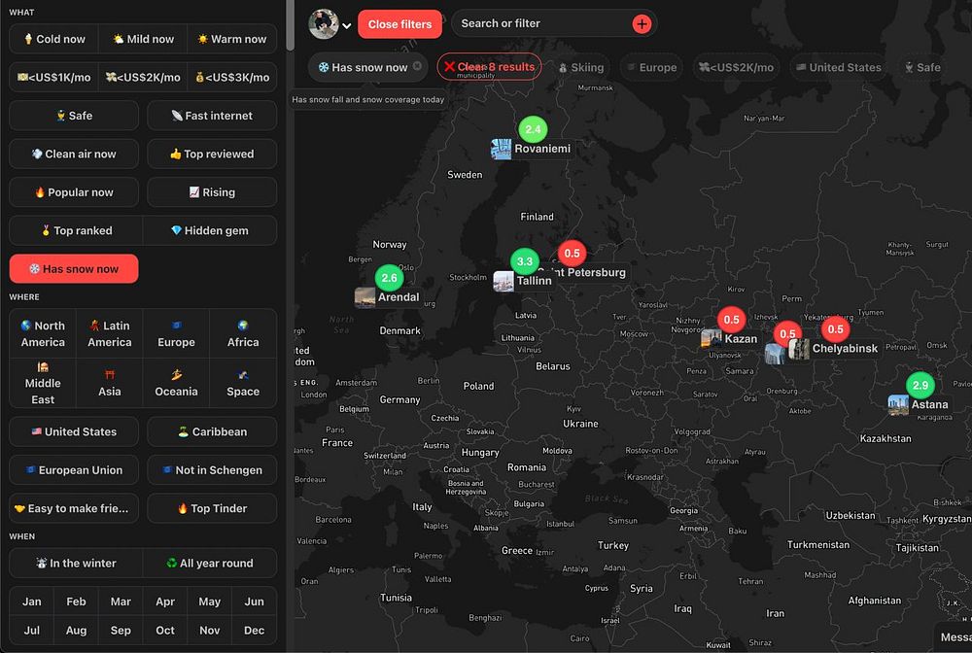Click the Top ranked filter
This screenshot has height=653, width=972.
point(76,230)
